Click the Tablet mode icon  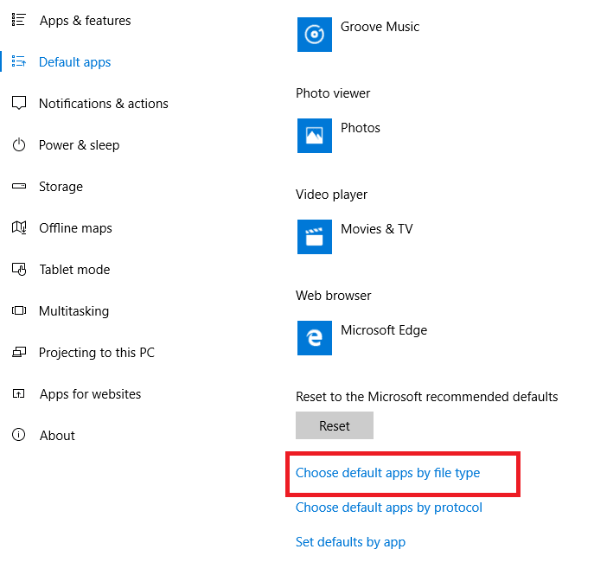coord(19,270)
